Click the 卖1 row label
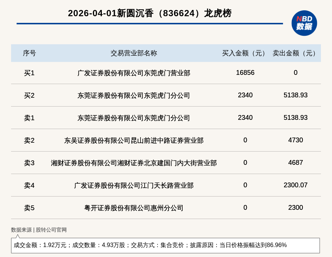332x257 pixels. click(29, 118)
